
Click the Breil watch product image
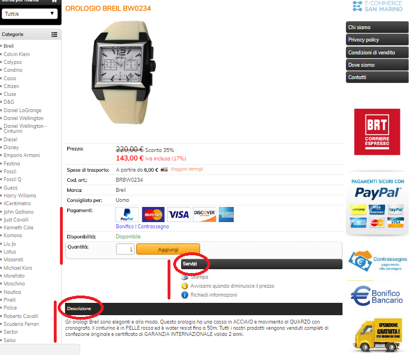tap(124, 72)
